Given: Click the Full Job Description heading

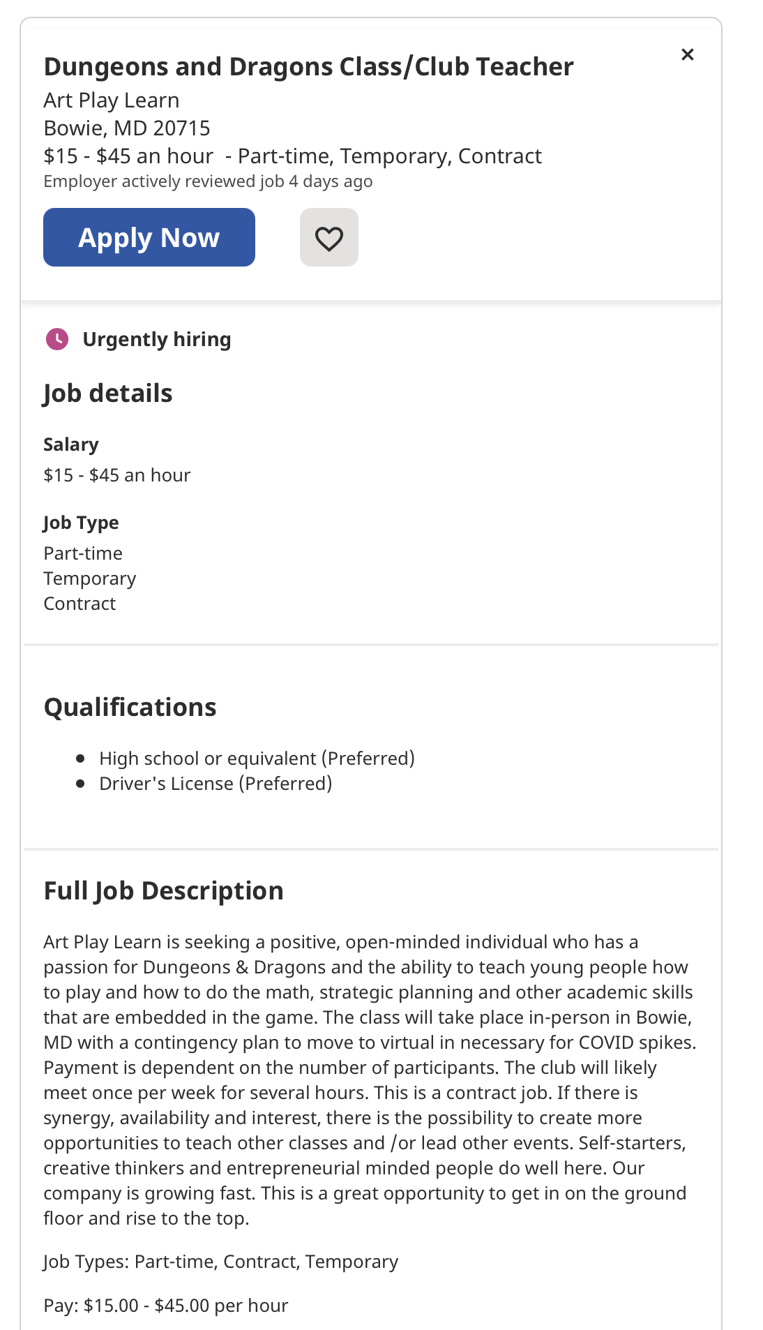Looking at the screenshot, I should click(164, 891).
